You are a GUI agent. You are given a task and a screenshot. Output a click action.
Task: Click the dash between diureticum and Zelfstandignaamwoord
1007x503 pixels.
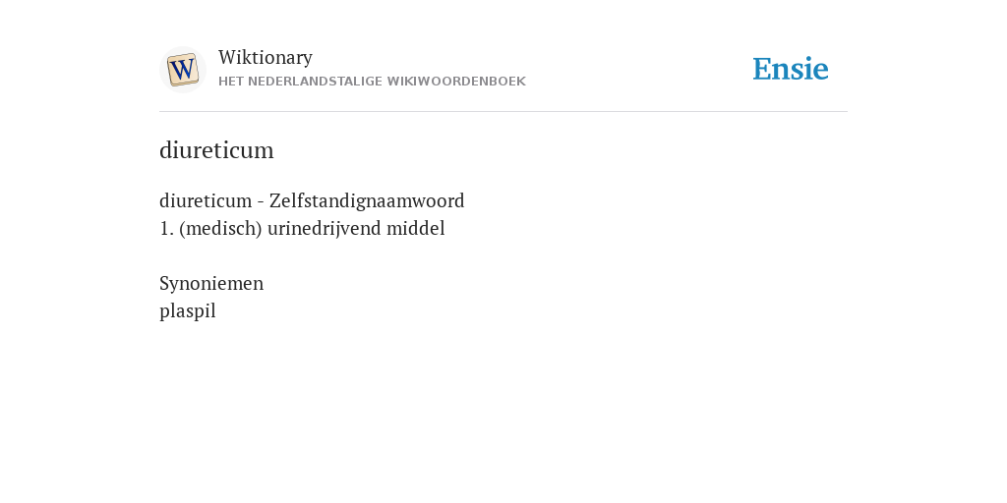tap(261, 201)
